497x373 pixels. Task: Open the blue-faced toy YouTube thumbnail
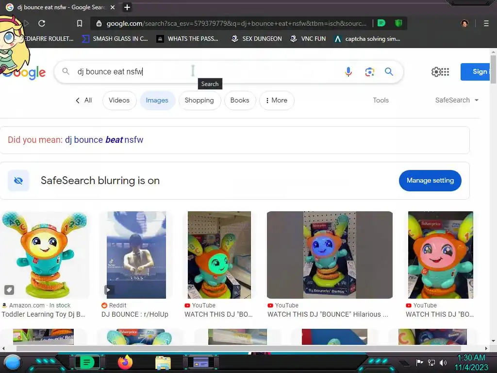[x=330, y=254]
